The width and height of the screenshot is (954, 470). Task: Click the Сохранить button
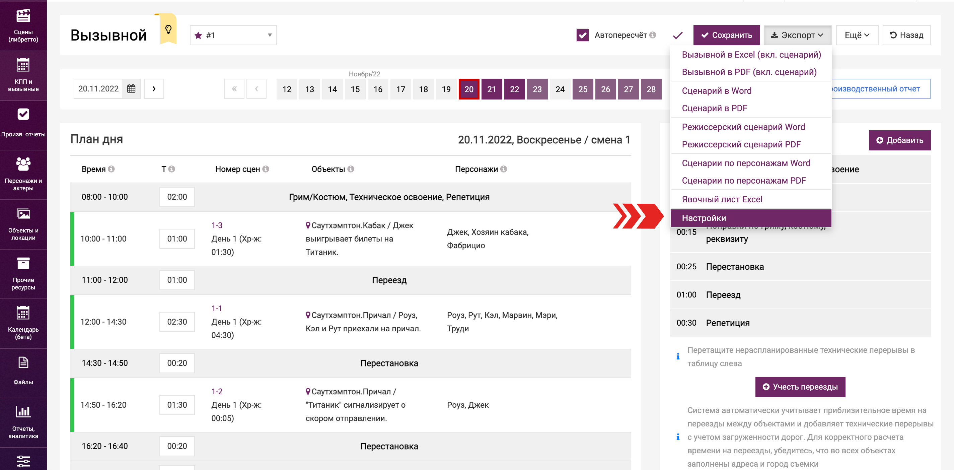[x=726, y=35]
